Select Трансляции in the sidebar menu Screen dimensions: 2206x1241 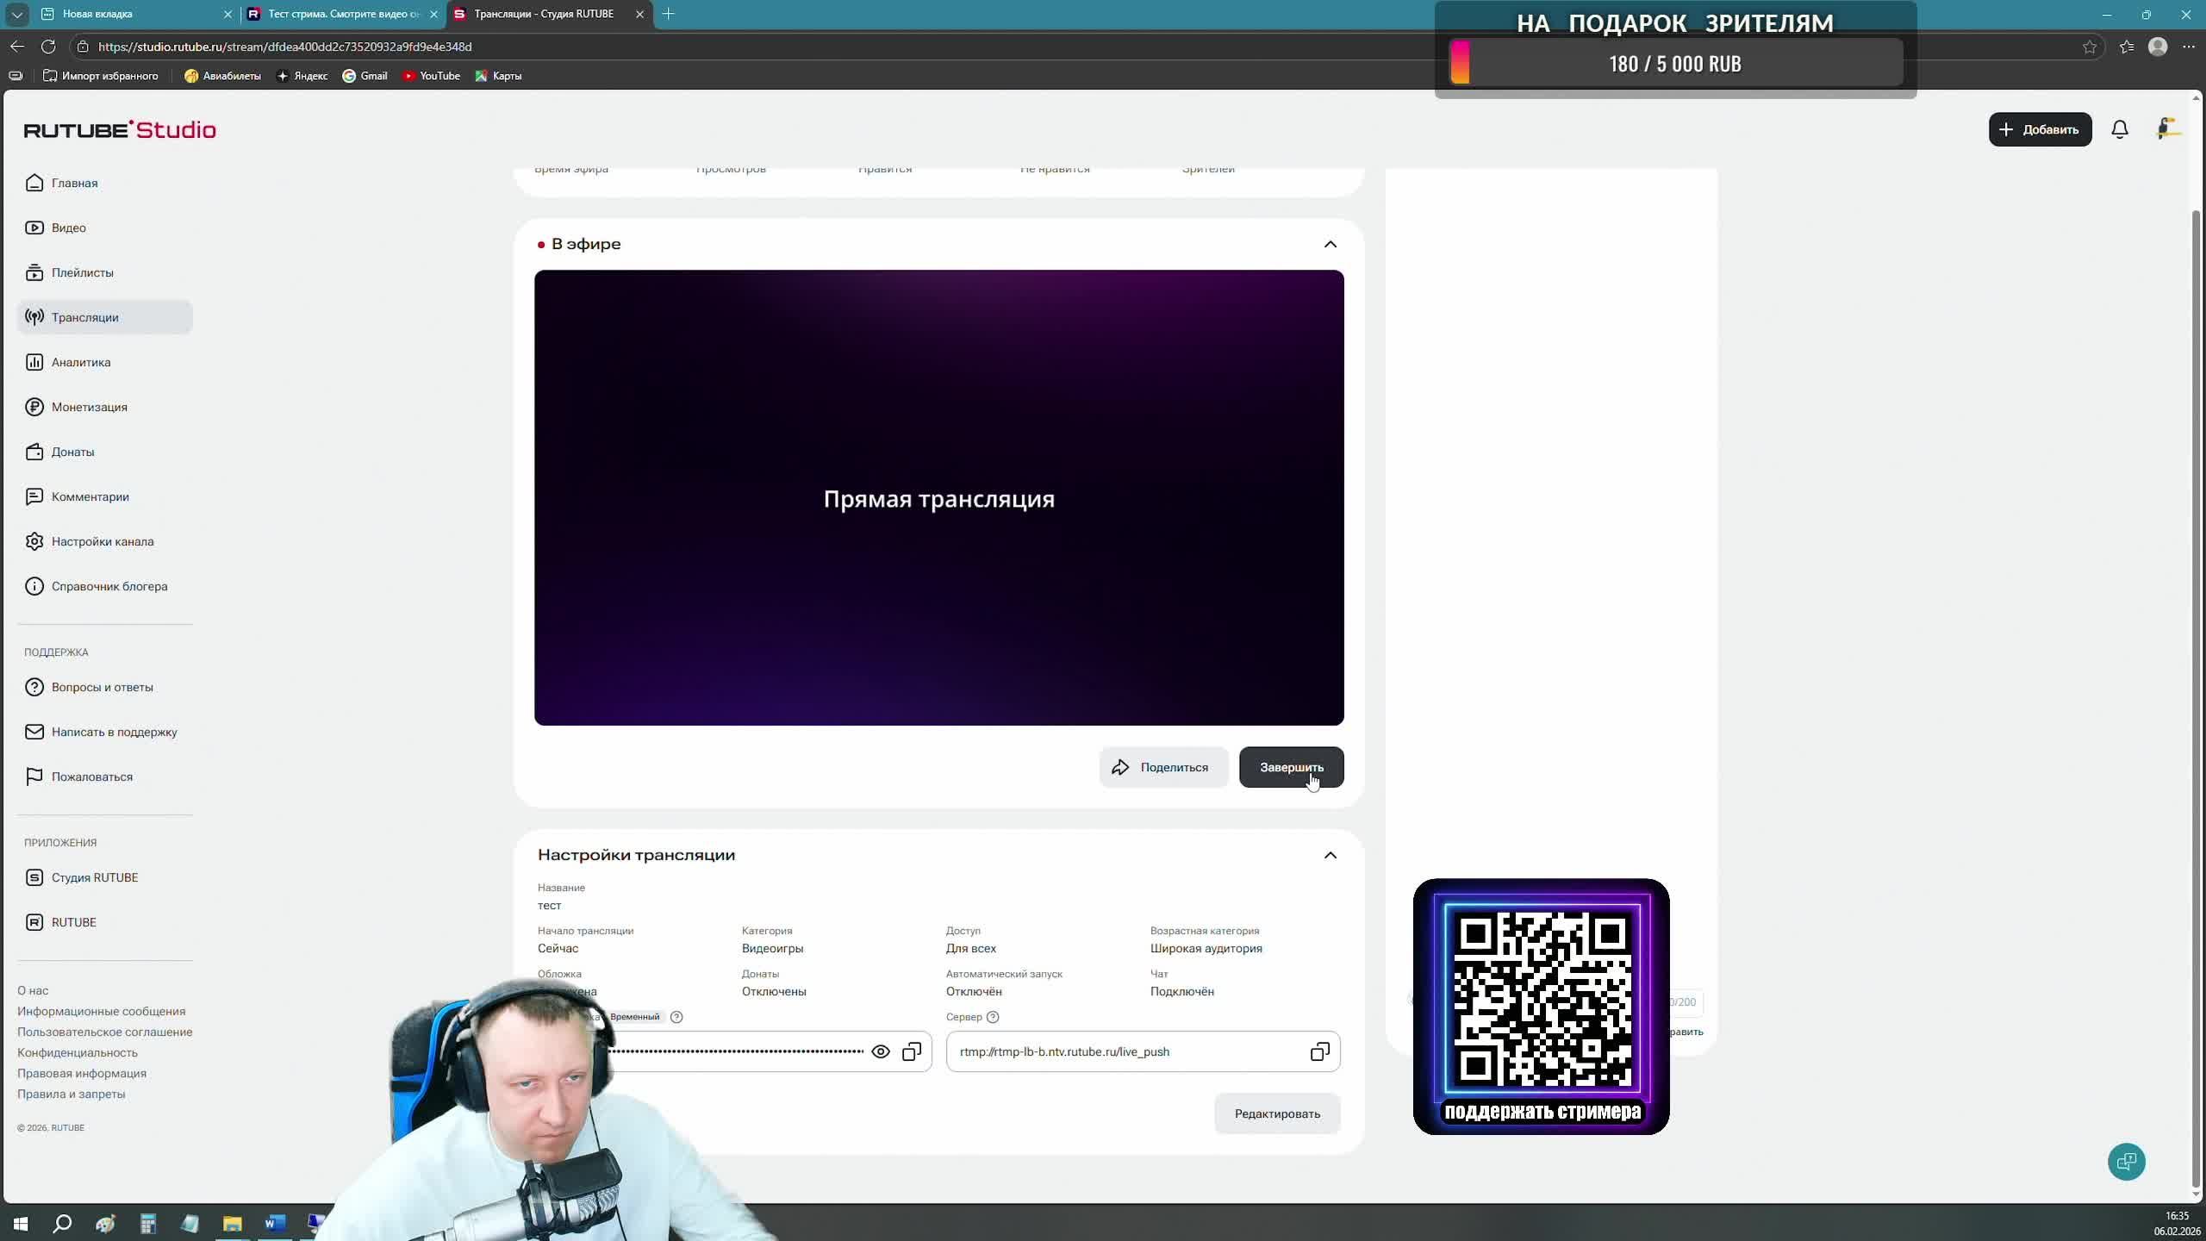point(84,317)
